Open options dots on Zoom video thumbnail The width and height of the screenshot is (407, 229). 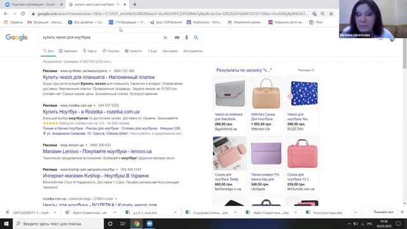click(x=380, y=39)
